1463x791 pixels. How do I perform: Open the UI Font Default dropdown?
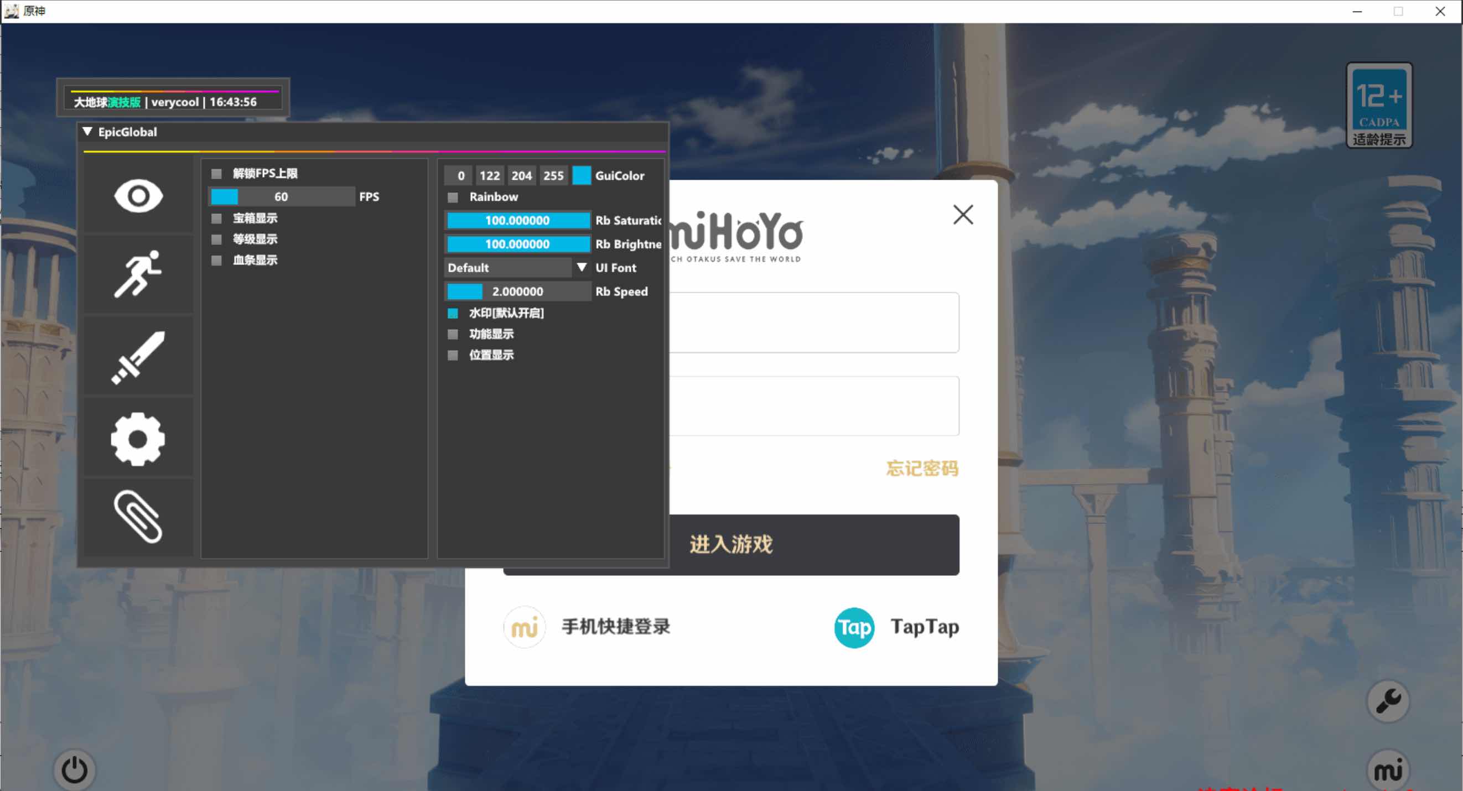[517, 268]
